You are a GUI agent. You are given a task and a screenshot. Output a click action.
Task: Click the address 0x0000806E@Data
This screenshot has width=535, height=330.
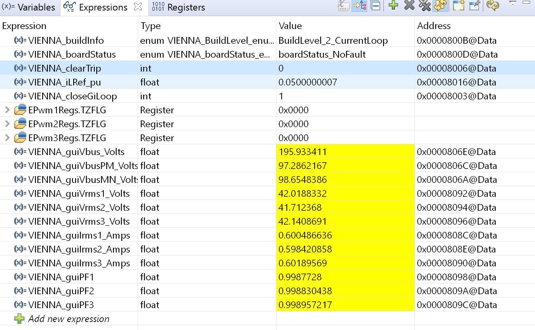tap(456, 152)
